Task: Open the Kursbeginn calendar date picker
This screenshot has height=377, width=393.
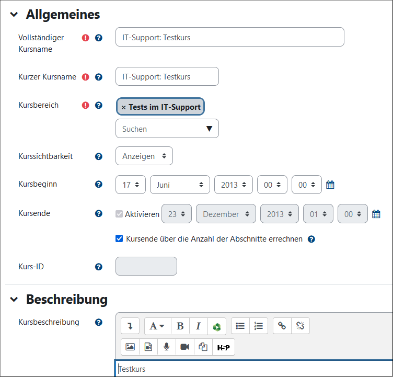Action: (x=330, y=185)
